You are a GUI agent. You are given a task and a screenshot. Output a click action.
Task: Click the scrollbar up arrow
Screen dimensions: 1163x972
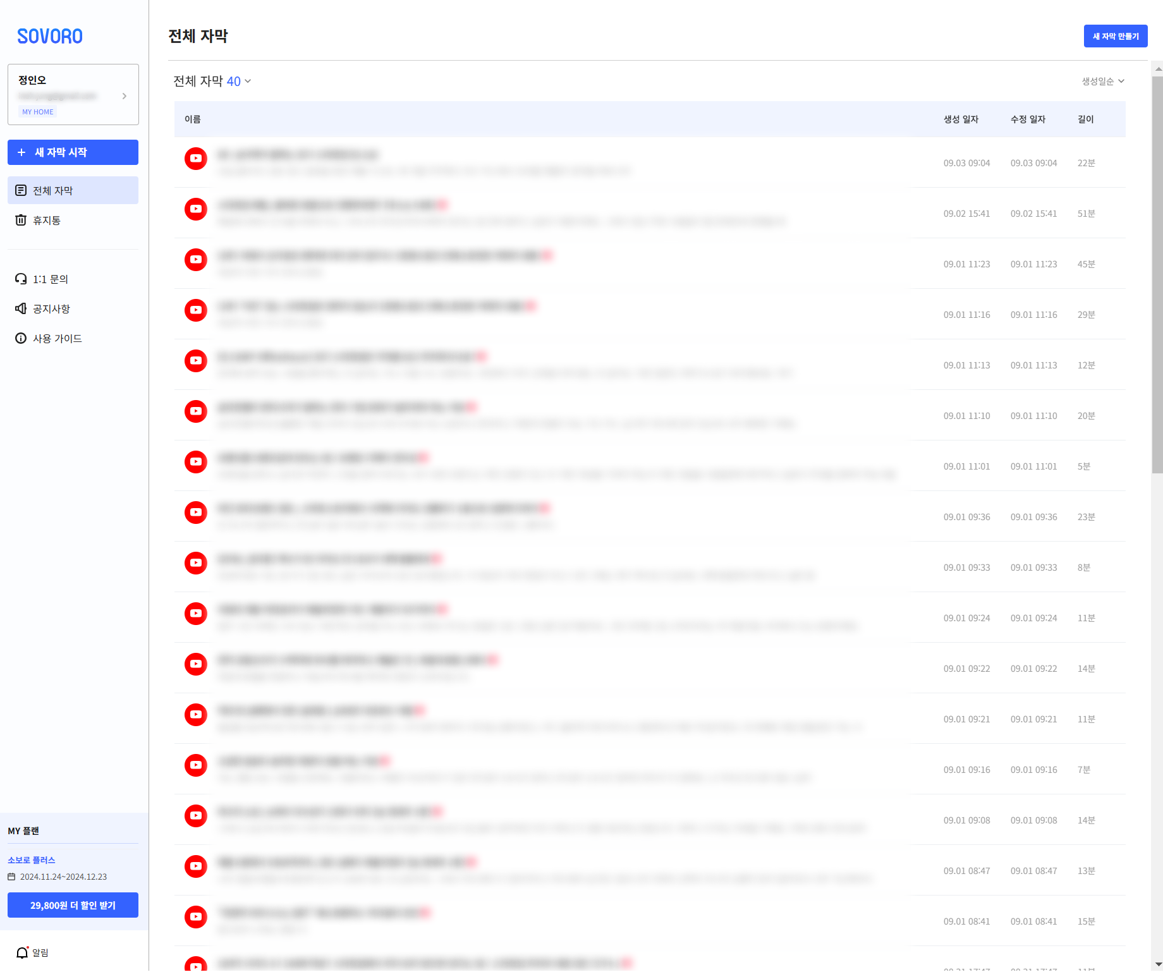(1157, 69)
